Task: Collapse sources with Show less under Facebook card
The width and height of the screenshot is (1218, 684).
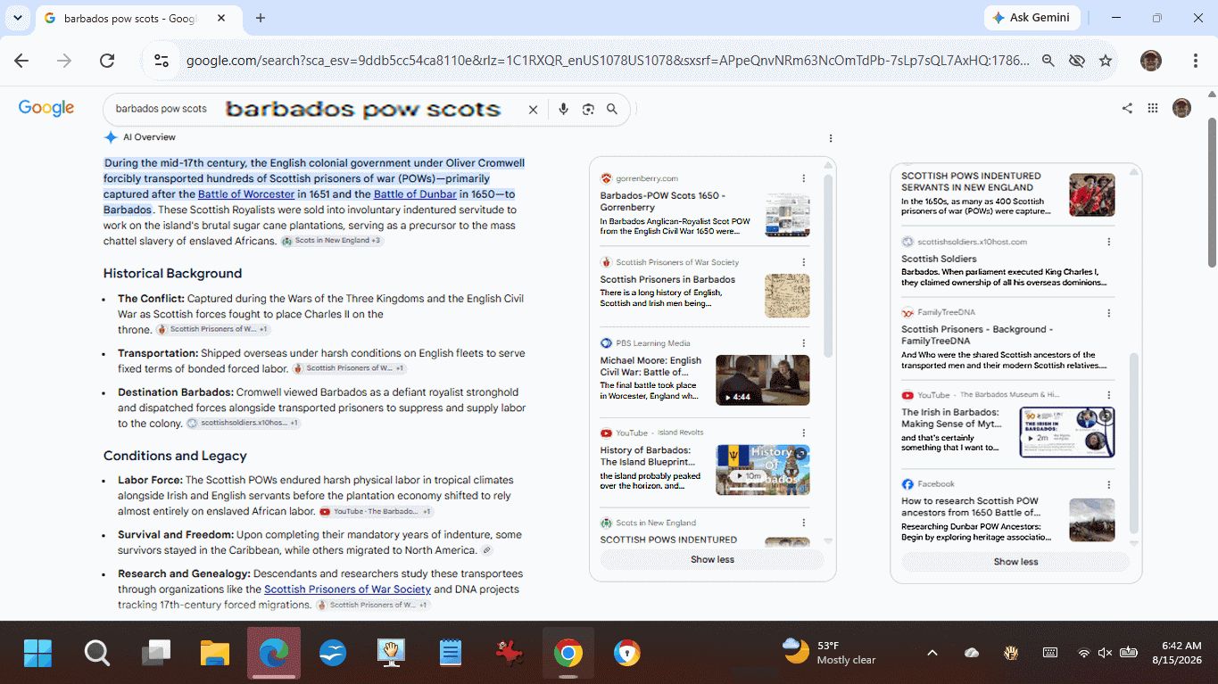Action: coord(1015,562)
